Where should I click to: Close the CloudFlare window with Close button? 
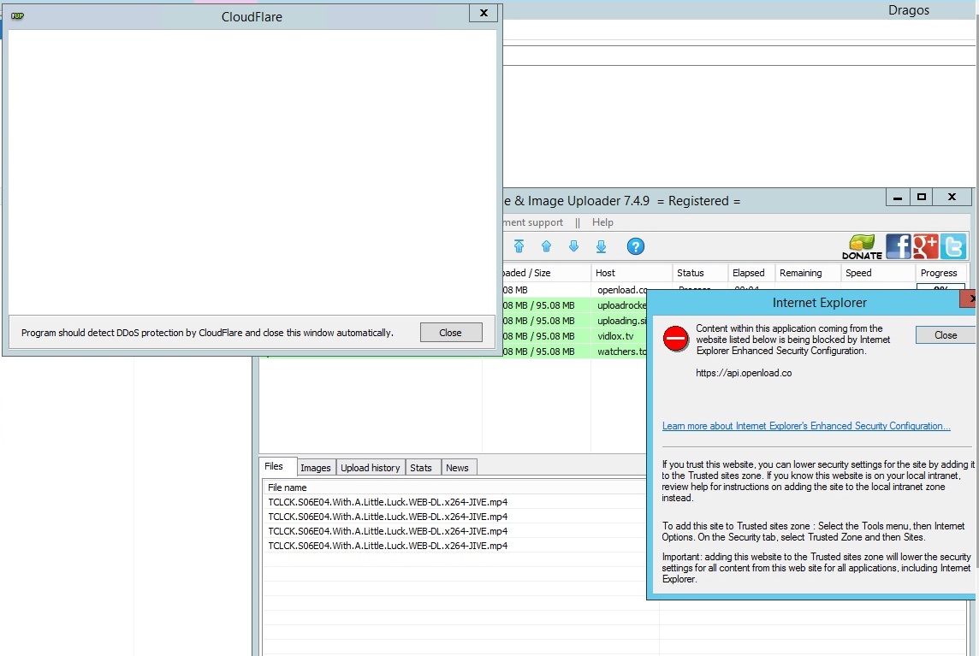[x=450, y=333]
